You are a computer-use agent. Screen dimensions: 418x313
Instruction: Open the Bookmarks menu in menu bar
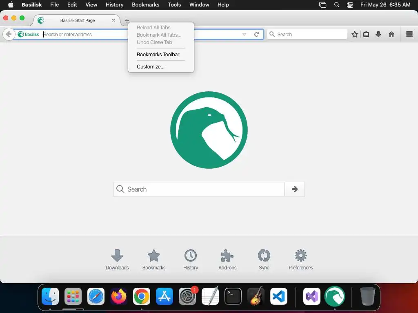[x=146, y=5]
